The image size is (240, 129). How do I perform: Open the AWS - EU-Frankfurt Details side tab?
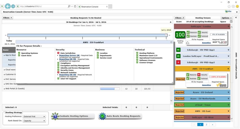236,66
